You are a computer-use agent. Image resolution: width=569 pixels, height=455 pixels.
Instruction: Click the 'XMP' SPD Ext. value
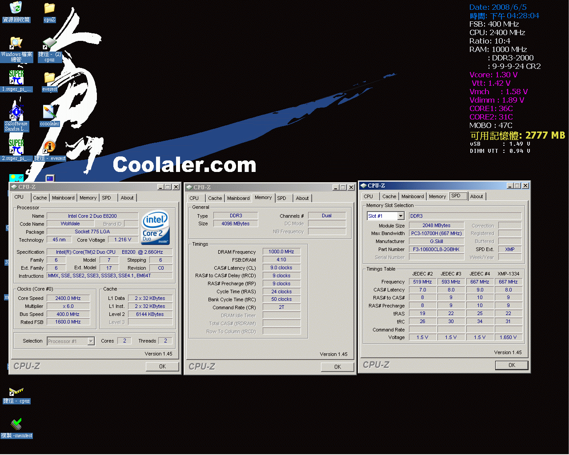tap(510, 250)
